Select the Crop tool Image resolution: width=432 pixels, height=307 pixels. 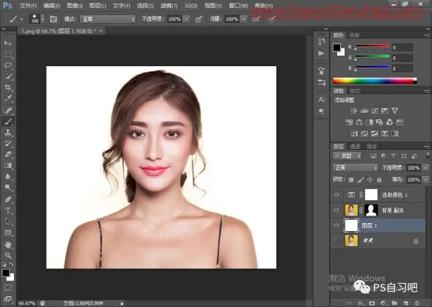pyautogui.click(x=8, y=88)
